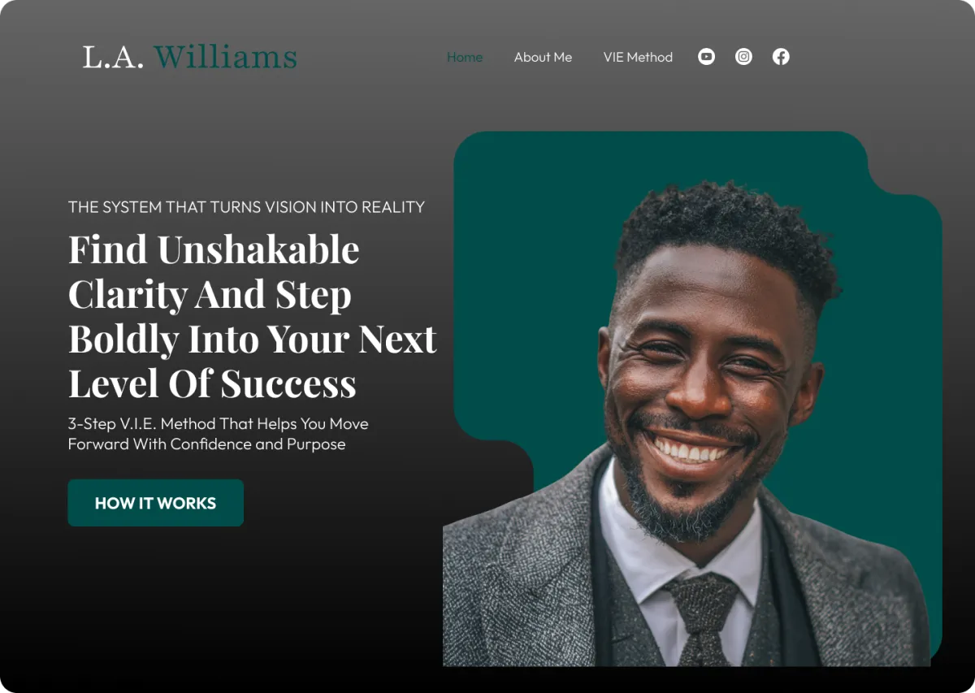The height and width of the screenshot is (693, 975).
Task: Open the YouTube channel icon
Action: [x=706, y=57]
